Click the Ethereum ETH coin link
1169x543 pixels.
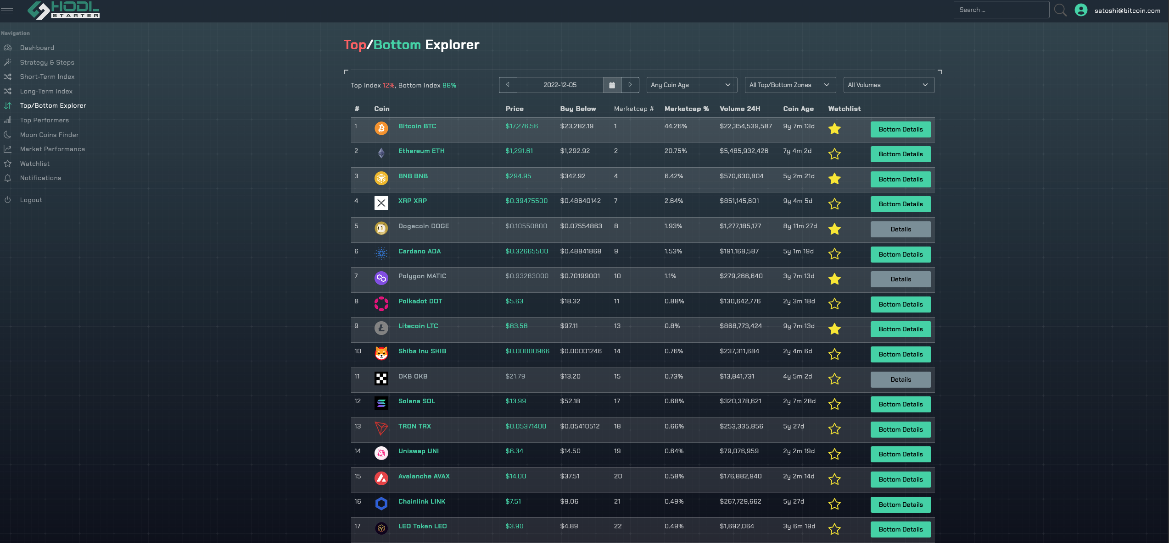[421, 151]
